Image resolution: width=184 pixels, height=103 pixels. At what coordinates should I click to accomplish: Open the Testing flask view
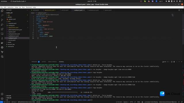[x=2, y=38]
